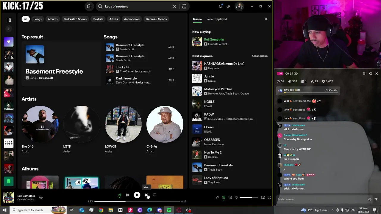This screenshot has width=381, height=214.
Task: Go to Spotify Home via house icon
Action: (89, 6)
